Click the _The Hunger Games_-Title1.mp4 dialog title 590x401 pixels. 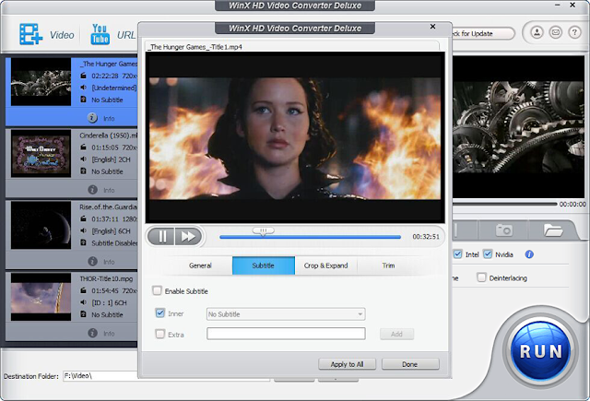[195, 47]
